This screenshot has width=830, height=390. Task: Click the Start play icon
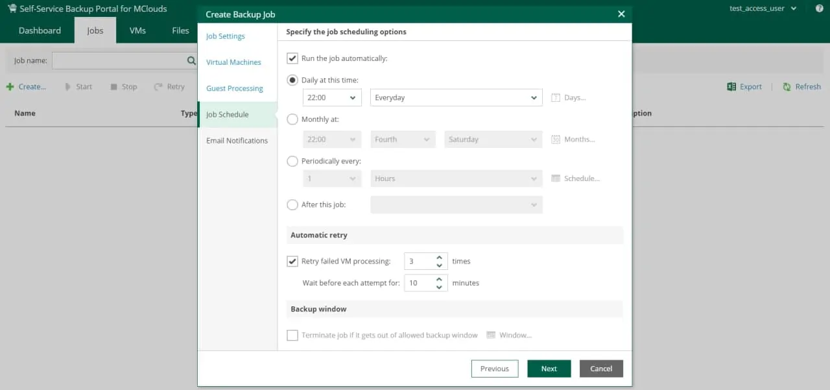(x=67, y=87)
